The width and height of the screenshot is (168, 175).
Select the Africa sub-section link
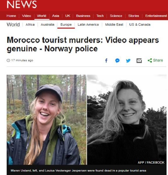[30, 24]
